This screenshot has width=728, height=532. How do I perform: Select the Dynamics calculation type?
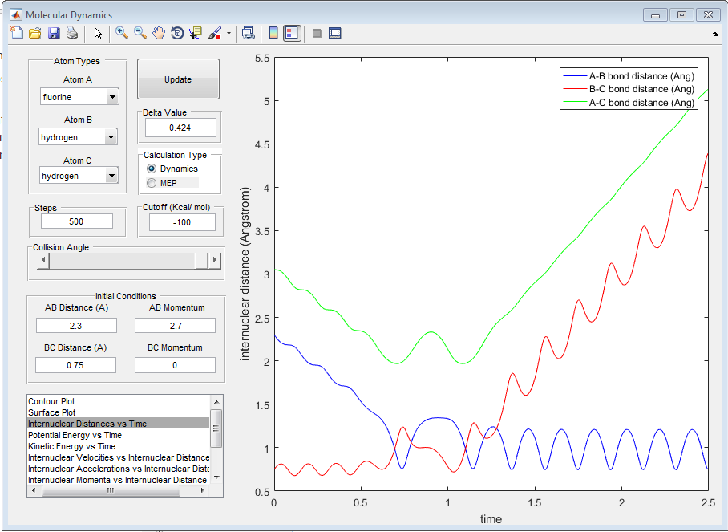pos(152,169)
